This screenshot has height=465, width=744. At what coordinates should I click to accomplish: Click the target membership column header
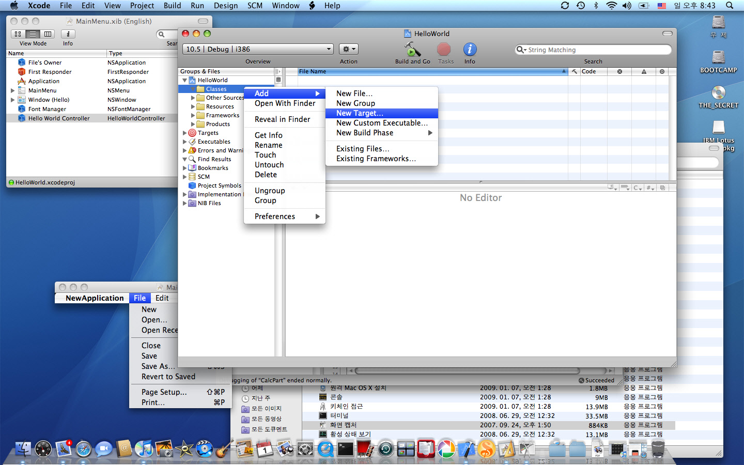point(662,72)
